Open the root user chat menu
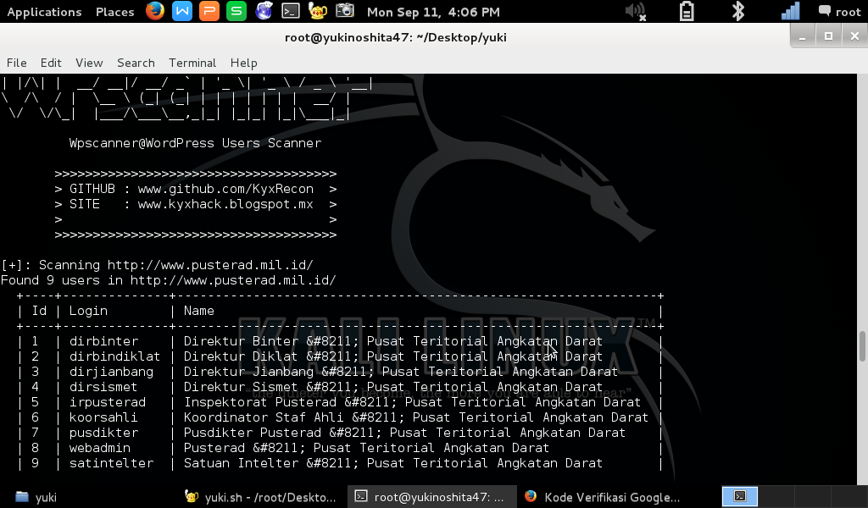This screenshot has height=508, width=868. 840,12
